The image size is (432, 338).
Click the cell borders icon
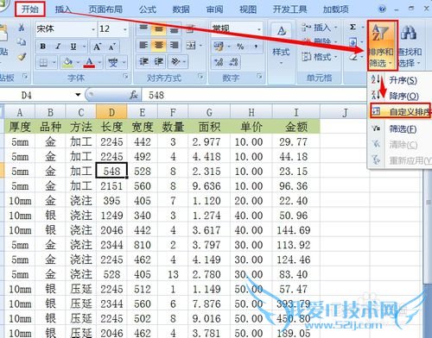[43, 62]
